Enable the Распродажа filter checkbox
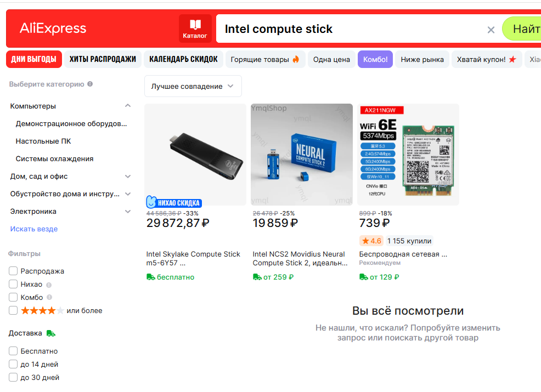Image resolution: width=541 pixels, height=392 pixels. [13, 271]
